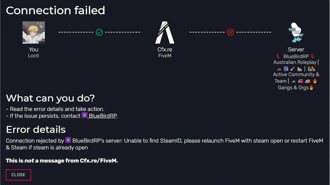Screen dimensions: 330x185
Task: Click the ambulance emoji in the server description
Action: click(307, 81)
